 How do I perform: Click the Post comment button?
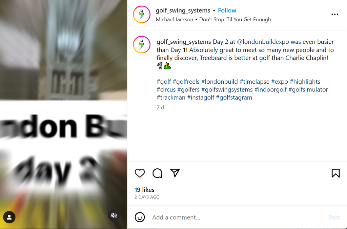point(334,217)
